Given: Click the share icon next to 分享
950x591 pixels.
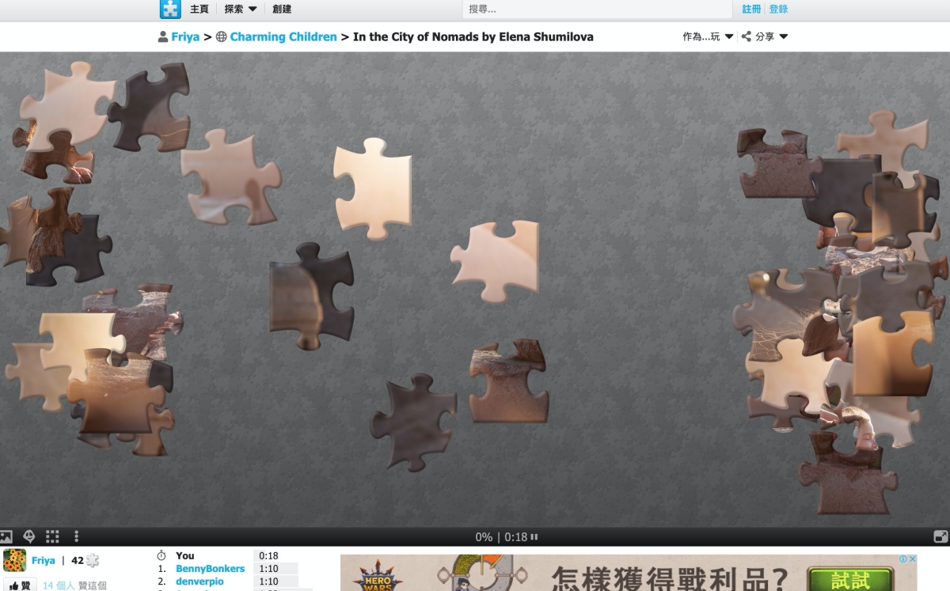Looking at the screenshot, I should (x=747, y=36).
